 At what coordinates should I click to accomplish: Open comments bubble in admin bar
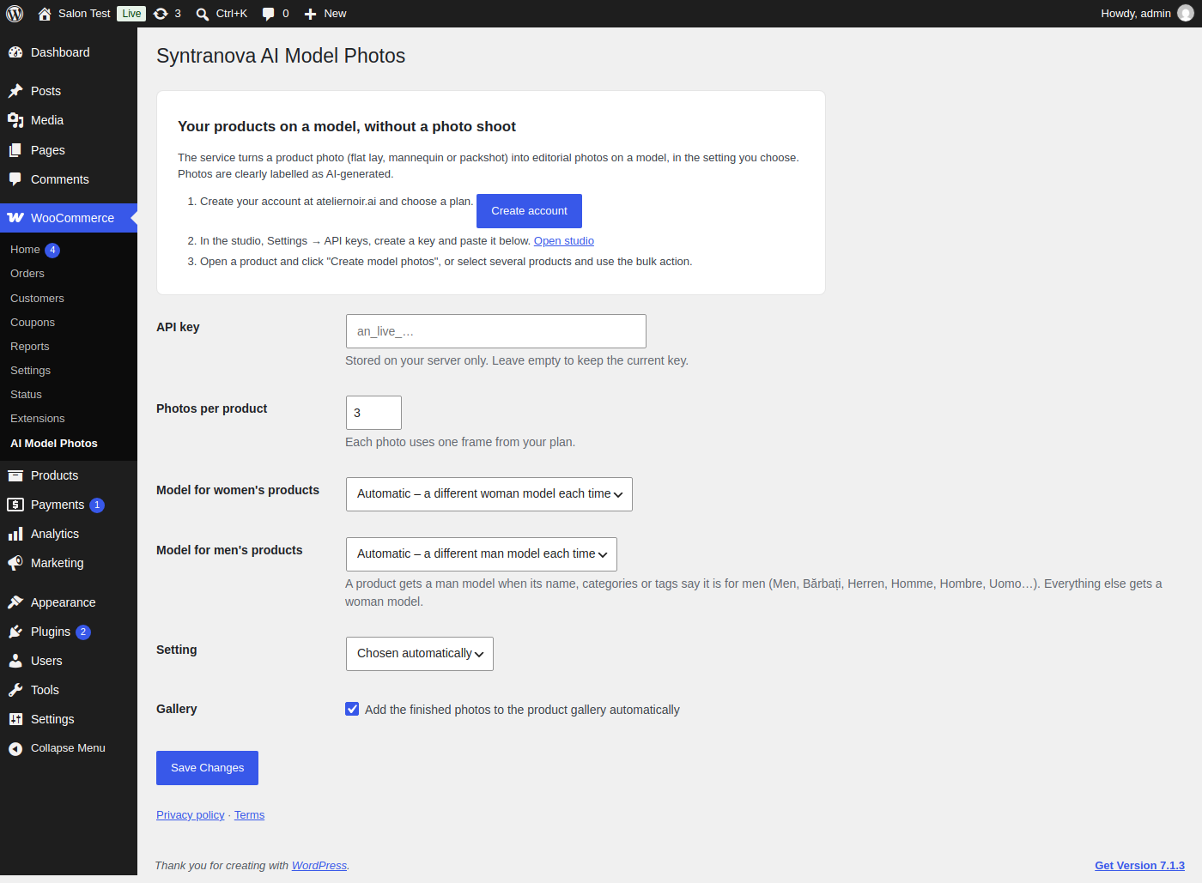[x=269, y=14]
